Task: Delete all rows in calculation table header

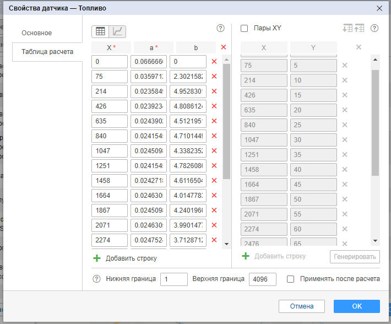Action: tap(224, 47)
